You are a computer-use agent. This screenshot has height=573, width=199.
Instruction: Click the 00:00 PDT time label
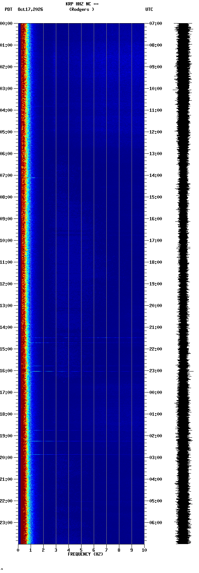6,24
